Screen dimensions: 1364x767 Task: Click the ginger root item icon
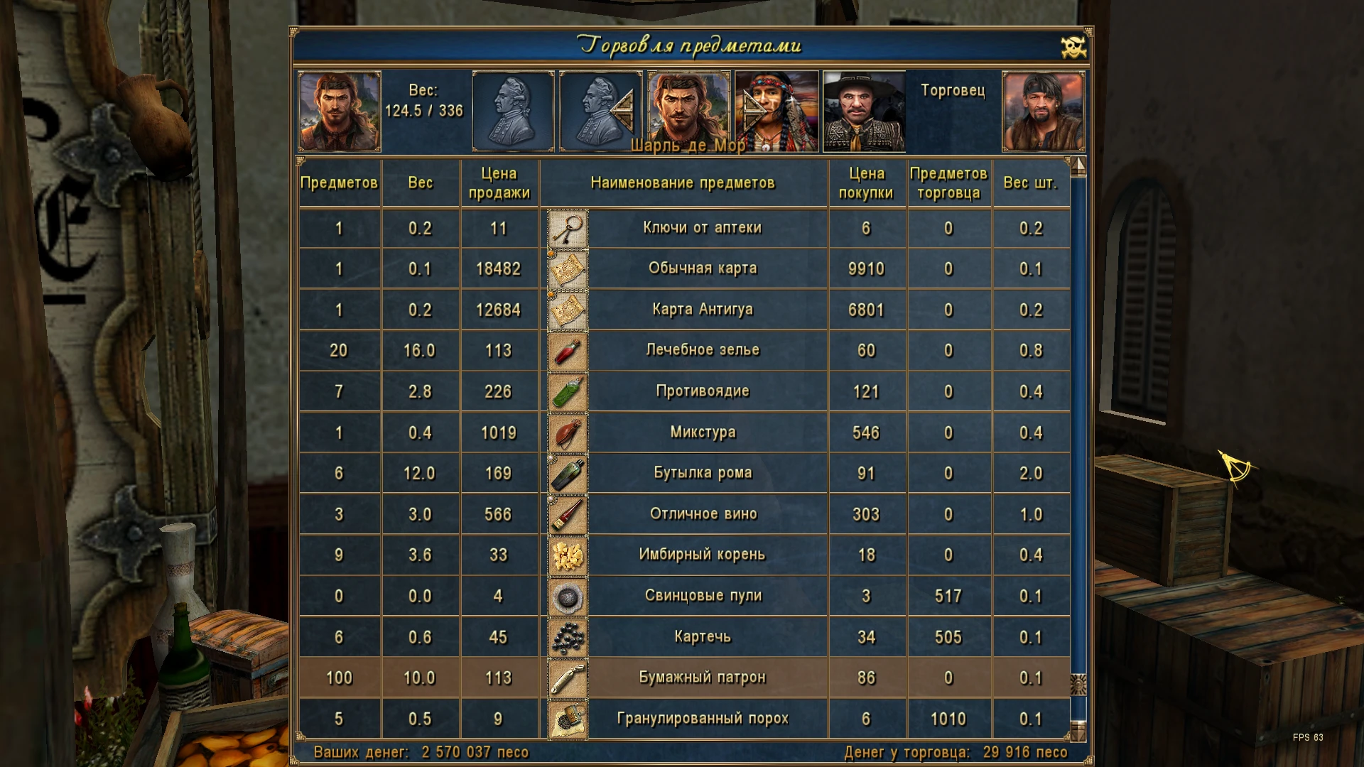click(568, 555)
